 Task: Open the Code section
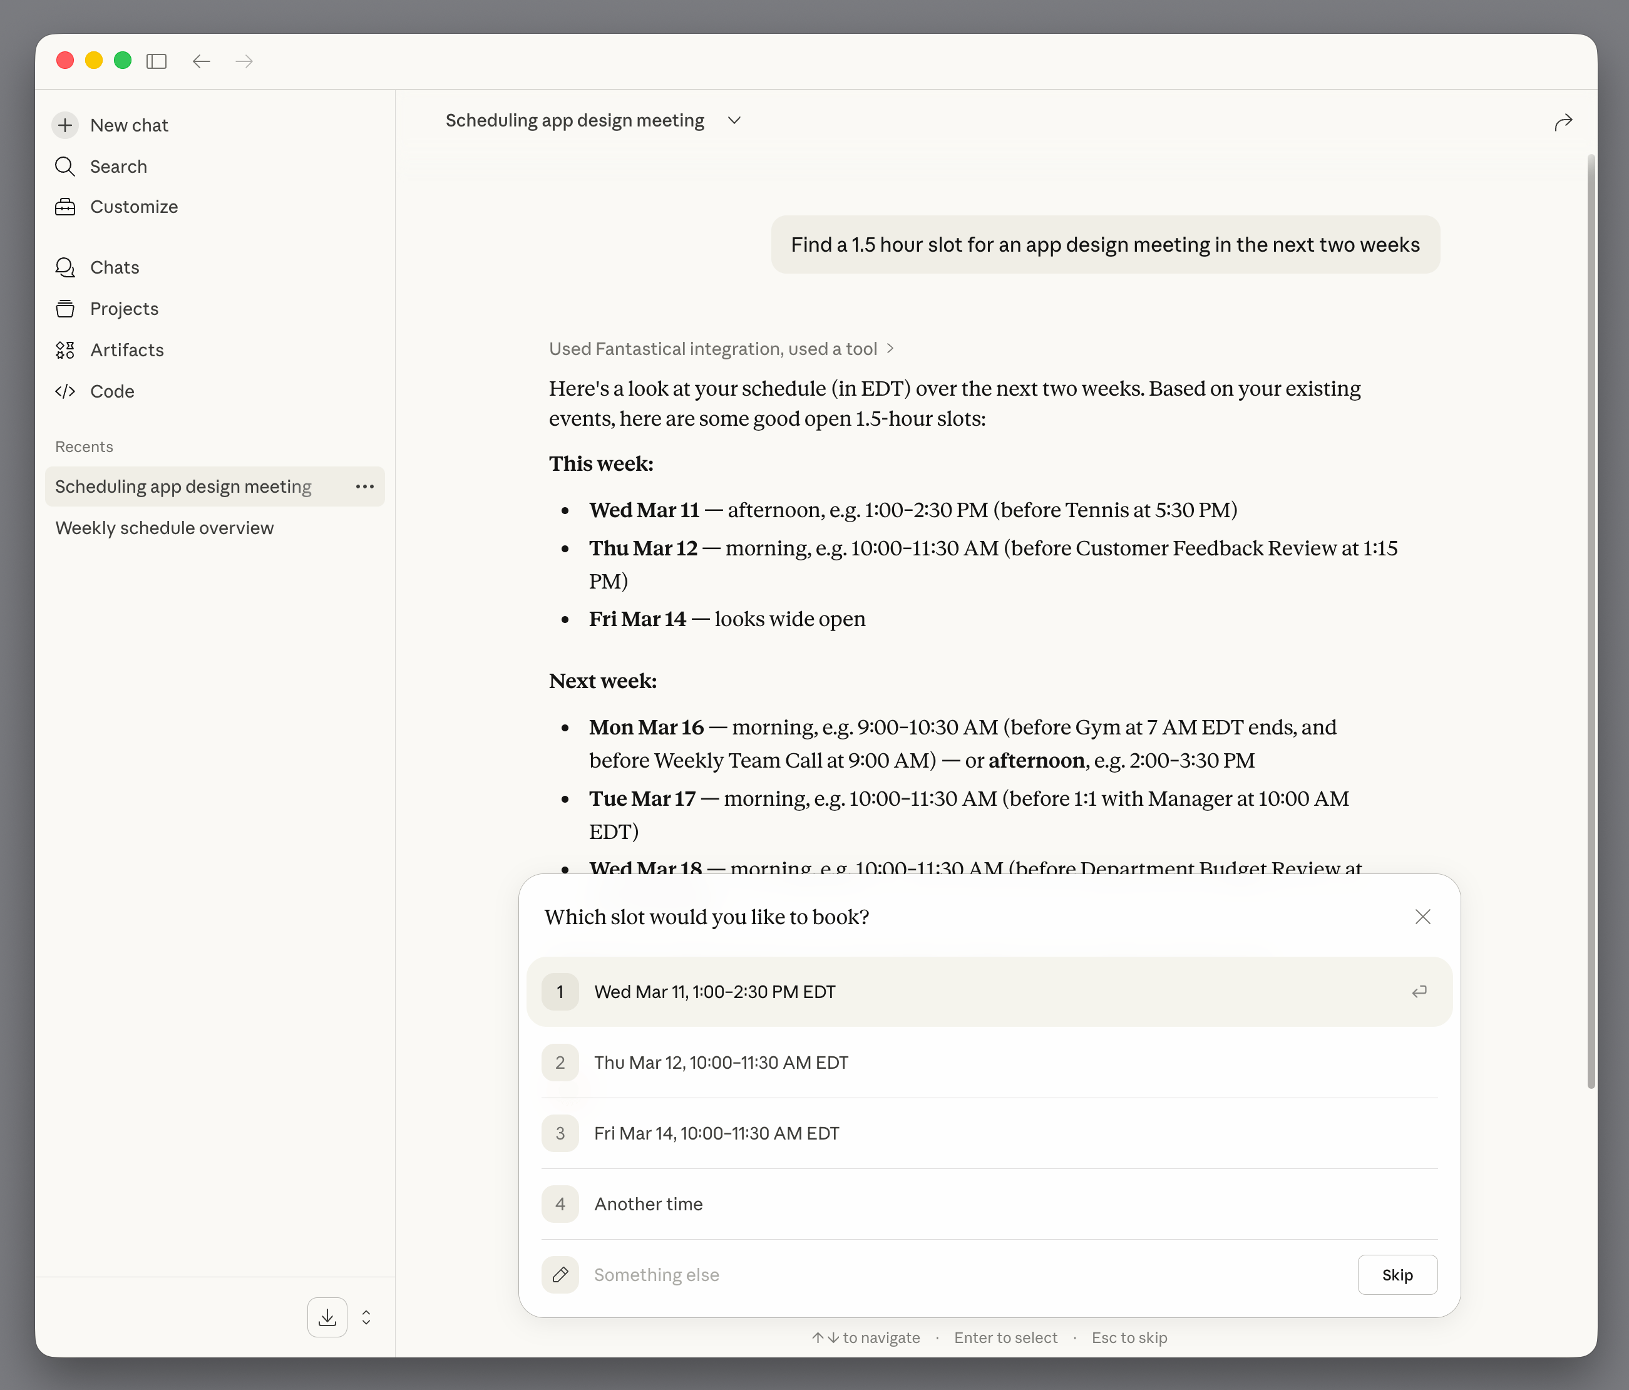tap(113, 391)
